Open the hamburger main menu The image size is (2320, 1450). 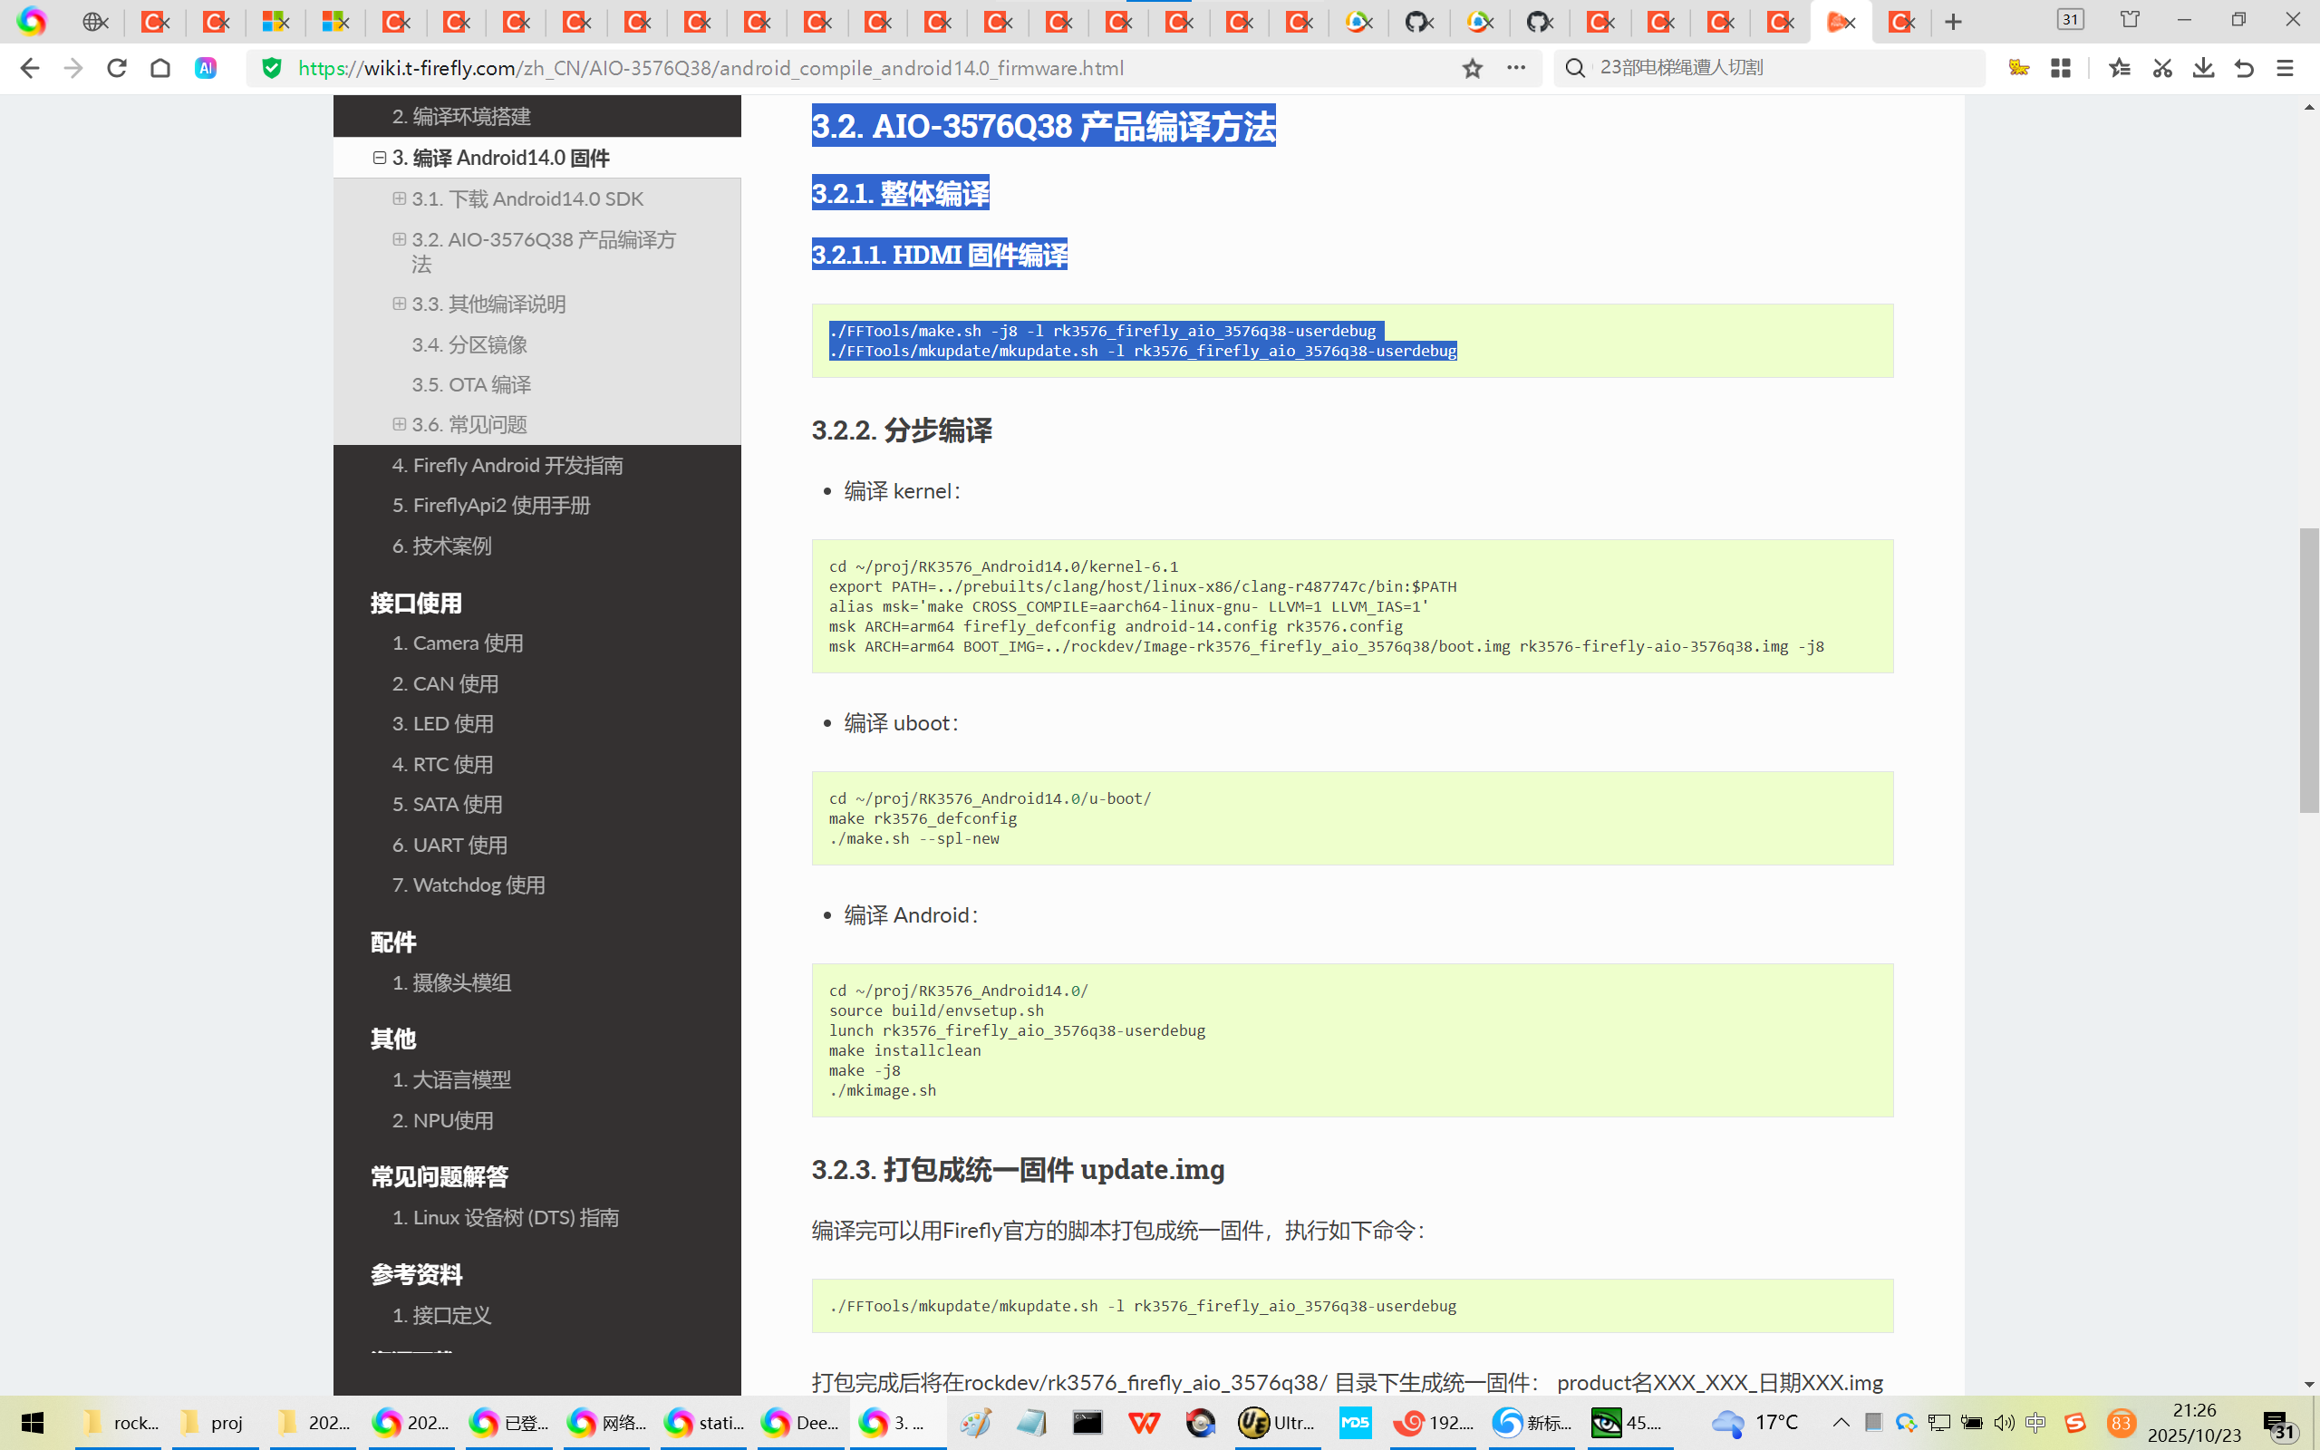2286,68
